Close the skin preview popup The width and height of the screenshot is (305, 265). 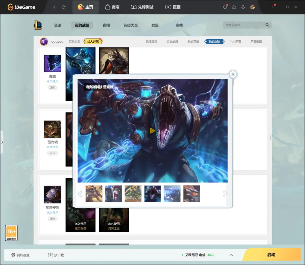pos(233,74)
